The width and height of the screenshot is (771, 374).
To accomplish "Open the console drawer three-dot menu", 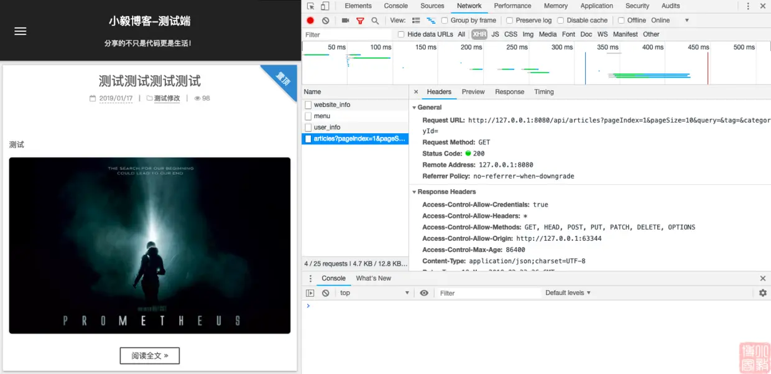I will (310, 278).
